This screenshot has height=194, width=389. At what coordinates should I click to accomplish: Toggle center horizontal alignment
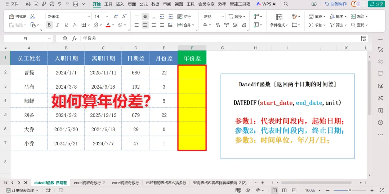tap(145, 25)
